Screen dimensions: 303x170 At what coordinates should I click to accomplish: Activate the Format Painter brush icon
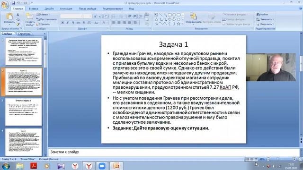click(18, 24)
